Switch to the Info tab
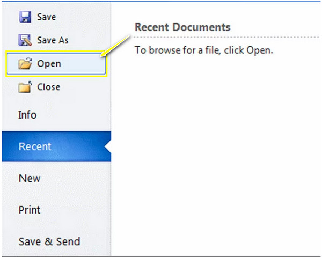 coord(27,115)
